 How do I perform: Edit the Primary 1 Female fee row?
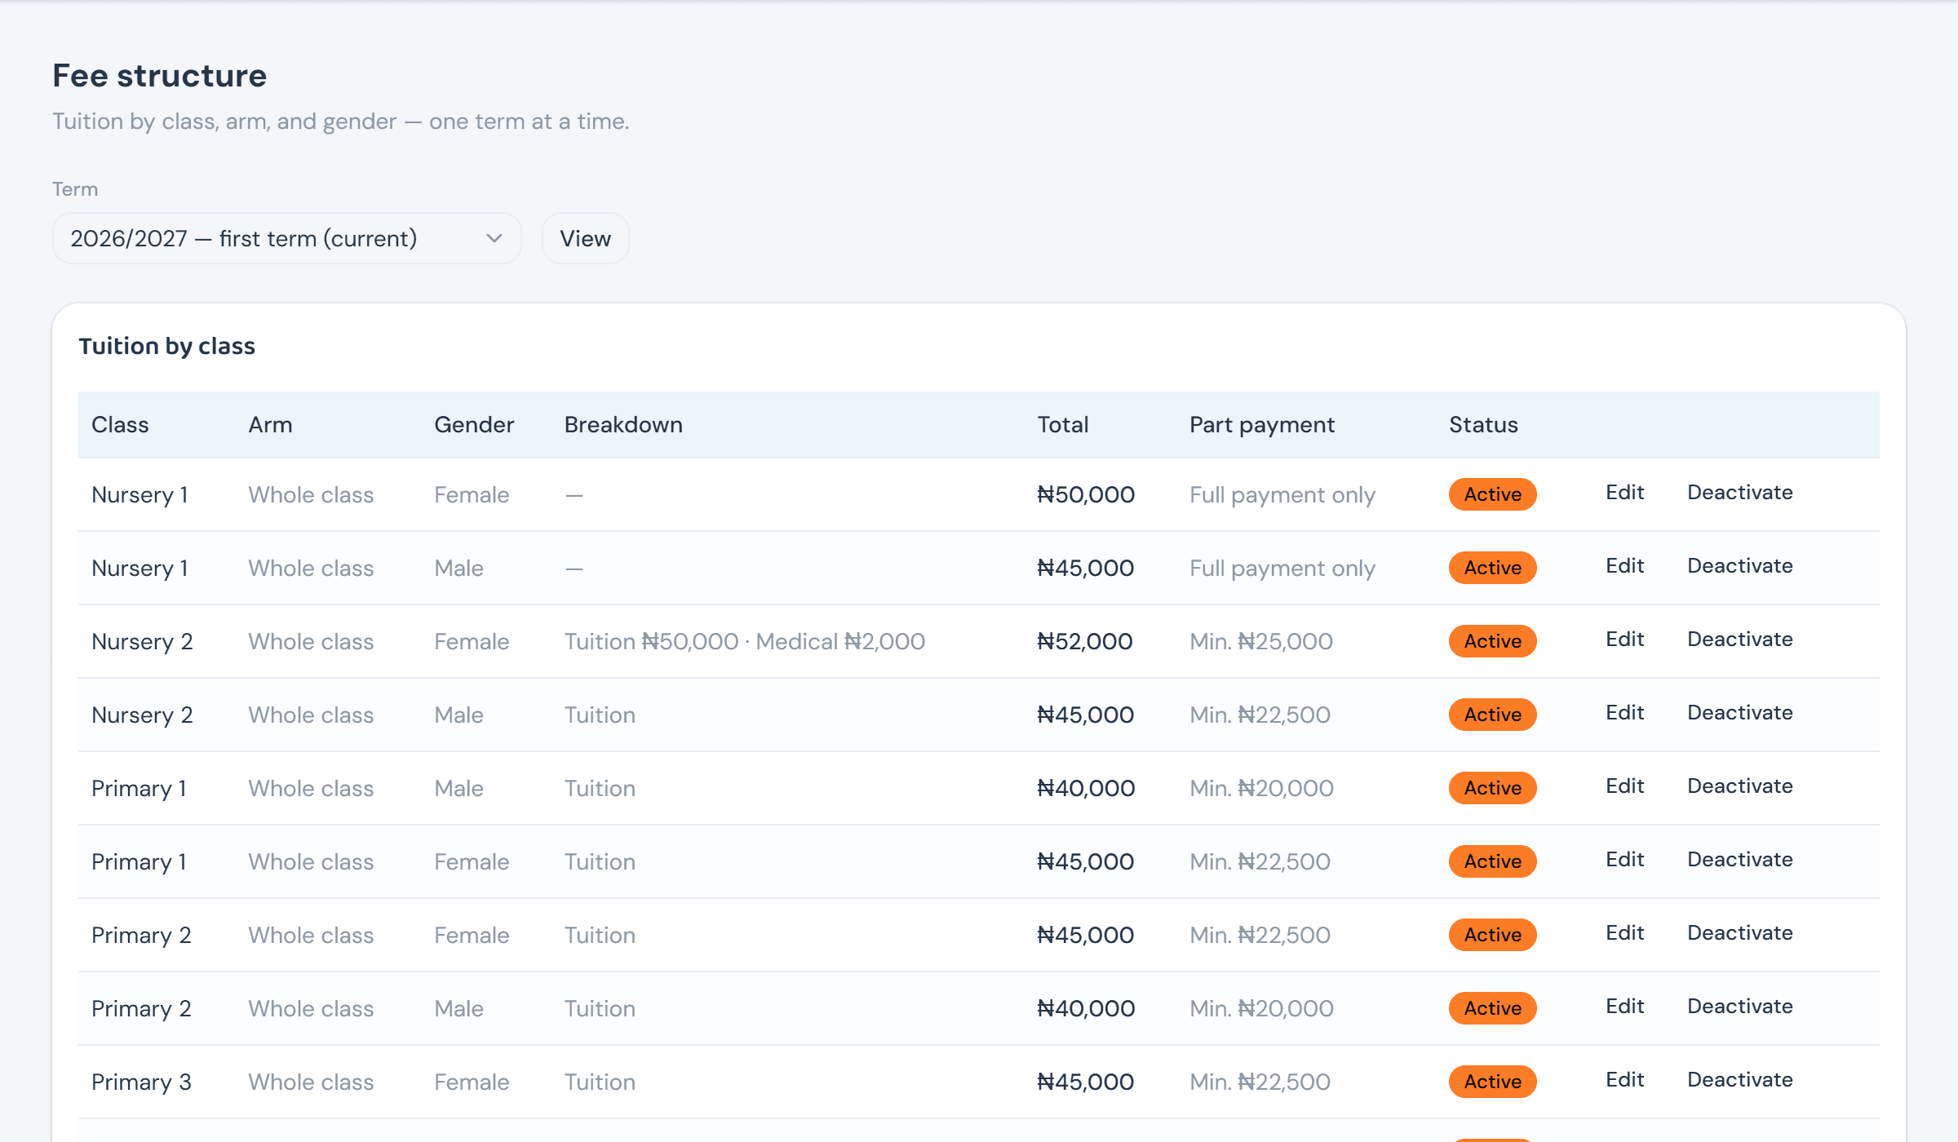[x=1624, y=860]
